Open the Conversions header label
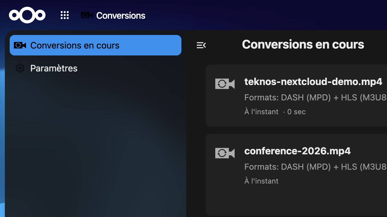This screenshot has height=217, width=387. (121, 16)
